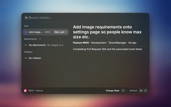This screenshot has width=171, height=107.
Task: Select the purple star feature icon
Action: coord(26,32)
